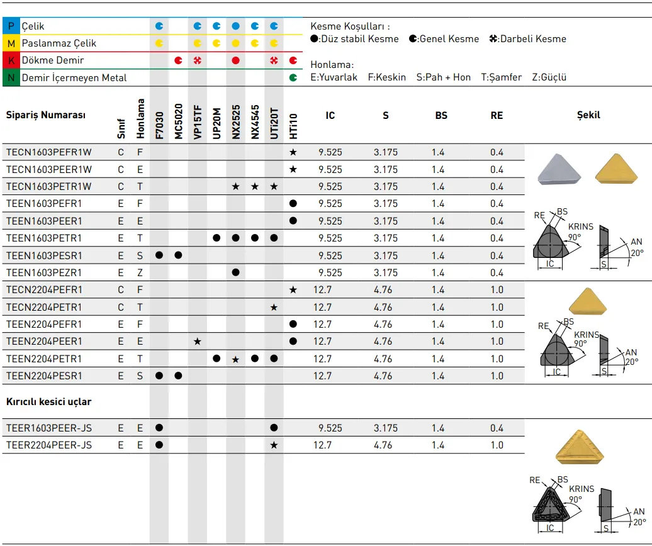Image resolution: width=652 pixels, height=546 pixels.
Task: Click the green N non-ferrous metal badge
Action: (11, 78)
